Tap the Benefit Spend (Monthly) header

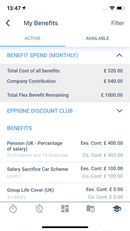click(x=42, y=55)
